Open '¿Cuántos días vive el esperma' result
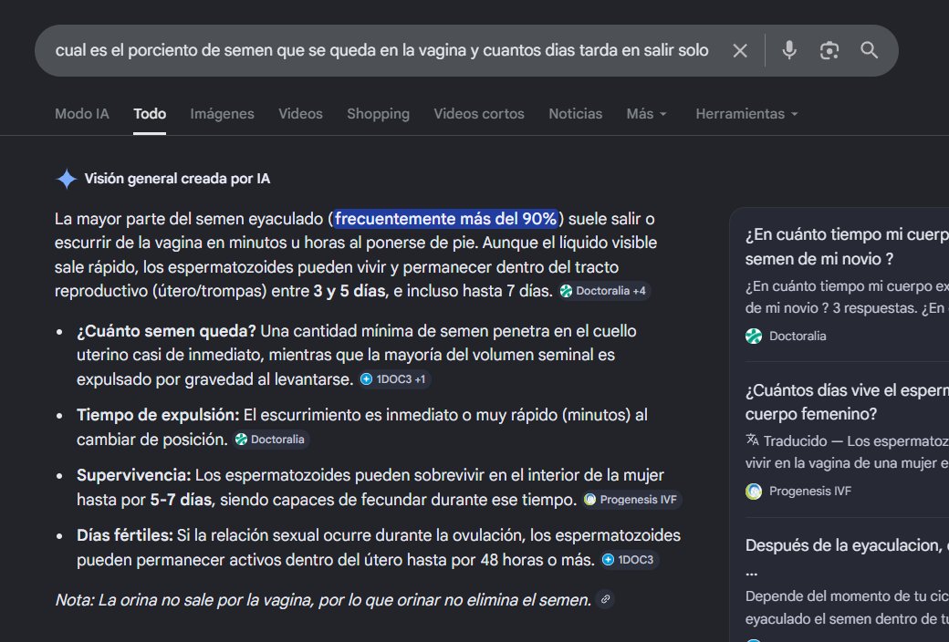949x642 pixels. point(847,402)
